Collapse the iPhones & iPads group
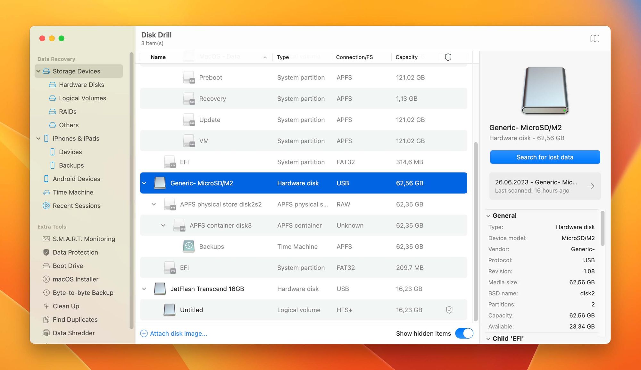Viewport: 641px width, 370px height. (x=38, y=139)
